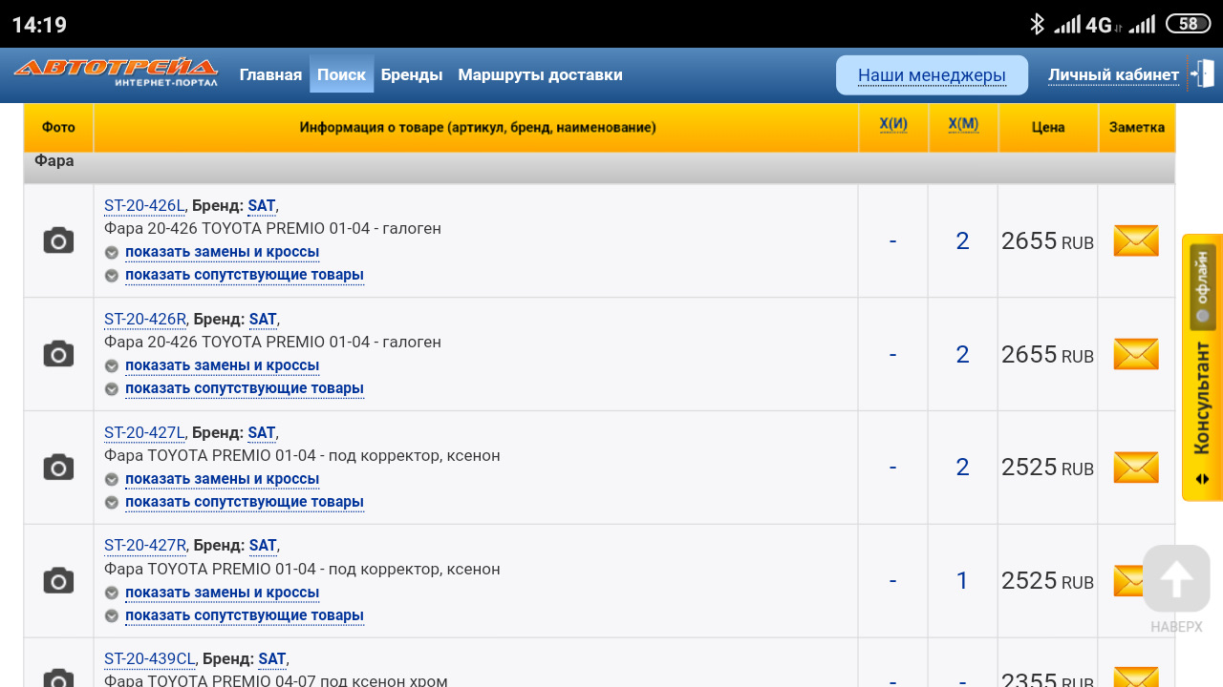The width and height of the screenshot is (1223, 687).
Task: Click the Фара category group row
Action: coord(599,167)
